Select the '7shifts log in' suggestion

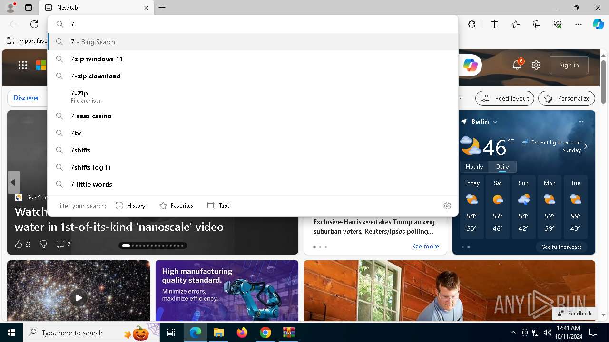[x=253, y=167]
